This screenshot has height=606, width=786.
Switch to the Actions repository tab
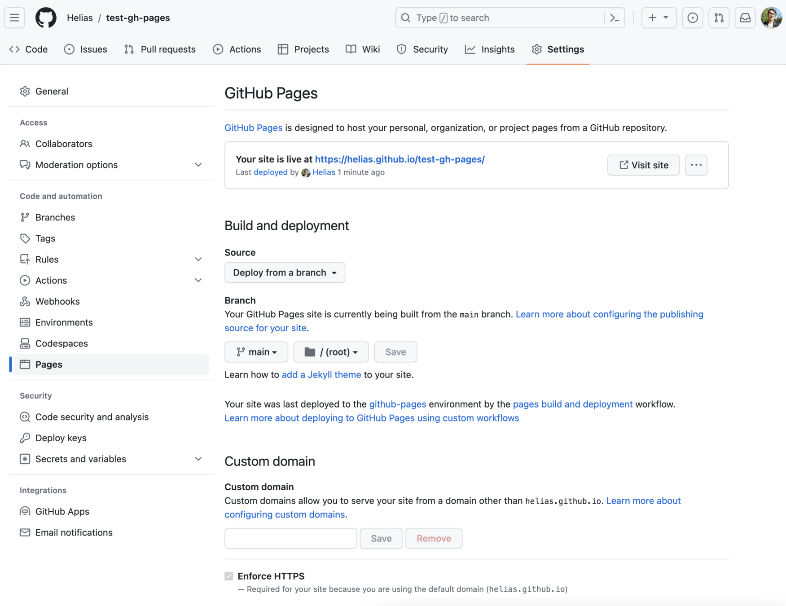pos(237,49)
